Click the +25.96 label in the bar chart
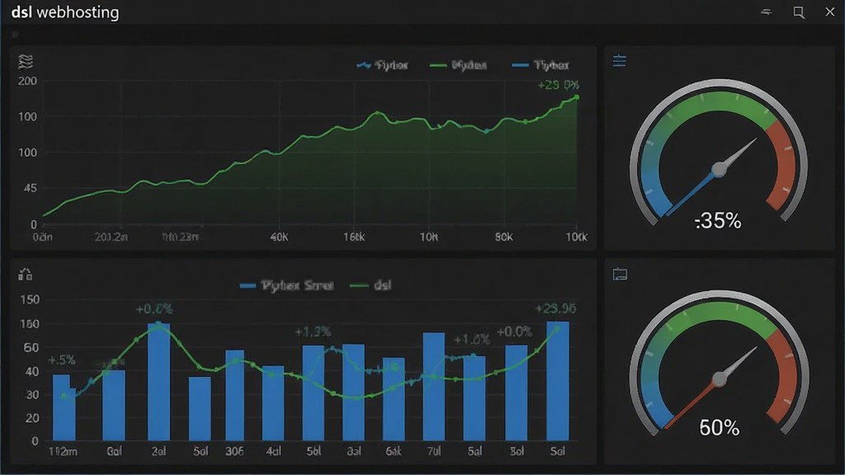The width and height of the screenshot is (845, 475). coord(555,308)
